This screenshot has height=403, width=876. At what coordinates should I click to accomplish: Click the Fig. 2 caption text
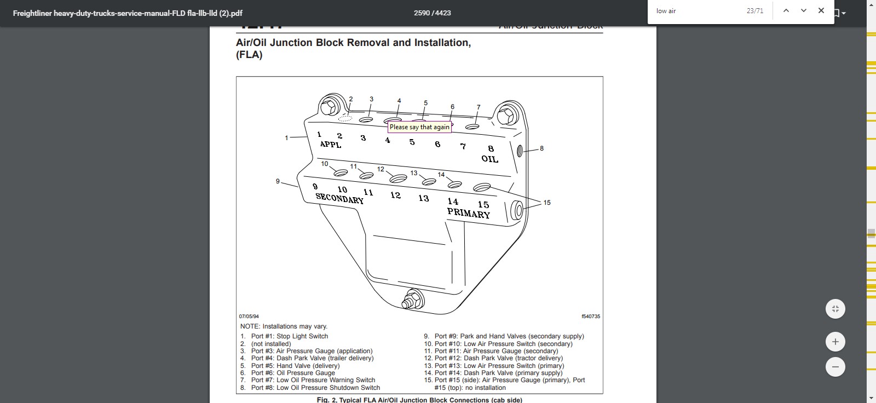(419, 400)
